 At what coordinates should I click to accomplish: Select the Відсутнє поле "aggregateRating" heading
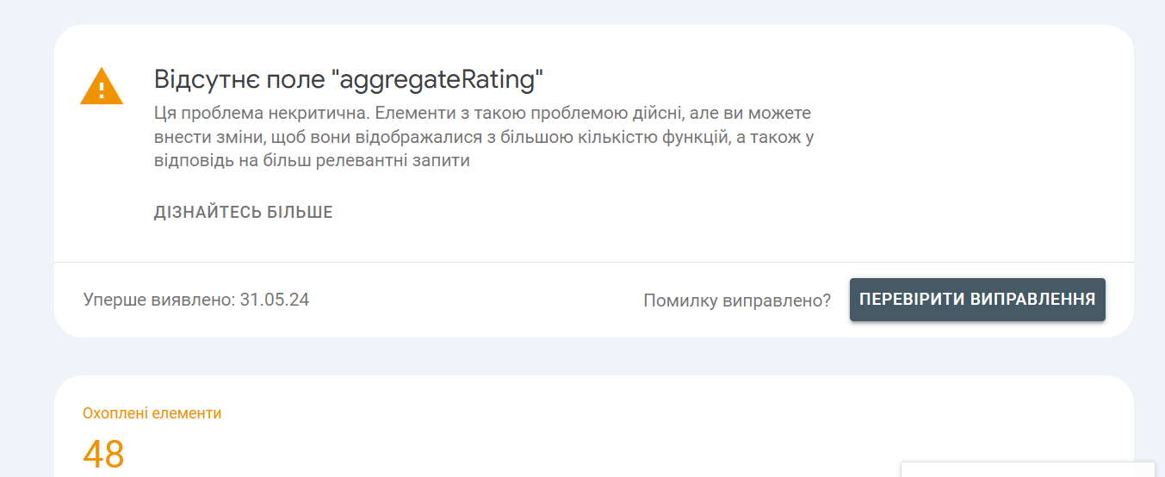coord(349,80)
